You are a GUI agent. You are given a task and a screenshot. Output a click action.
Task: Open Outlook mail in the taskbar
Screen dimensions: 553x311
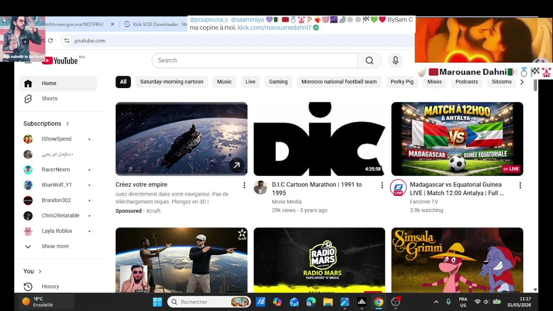tap(294, 302)
